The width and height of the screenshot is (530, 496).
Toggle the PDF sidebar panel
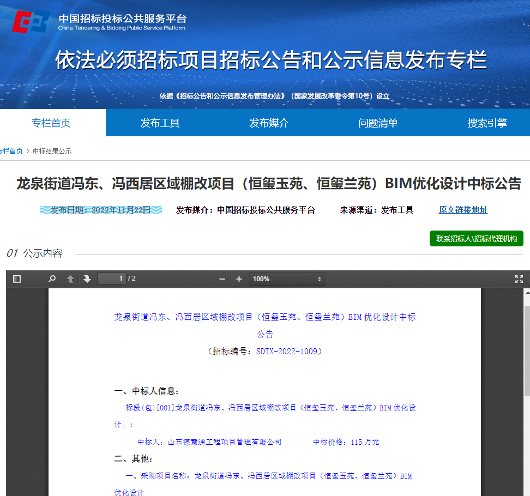[x=17, y=279]
